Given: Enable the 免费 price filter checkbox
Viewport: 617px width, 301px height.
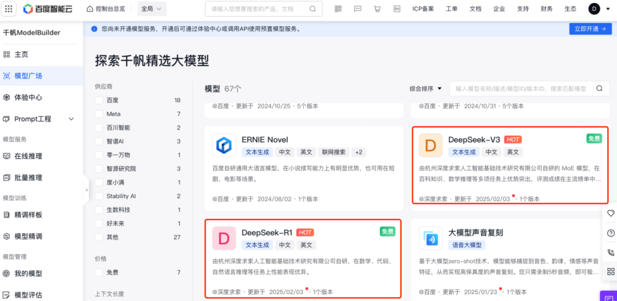Looking at the screenshot, I should click(99, 272).
